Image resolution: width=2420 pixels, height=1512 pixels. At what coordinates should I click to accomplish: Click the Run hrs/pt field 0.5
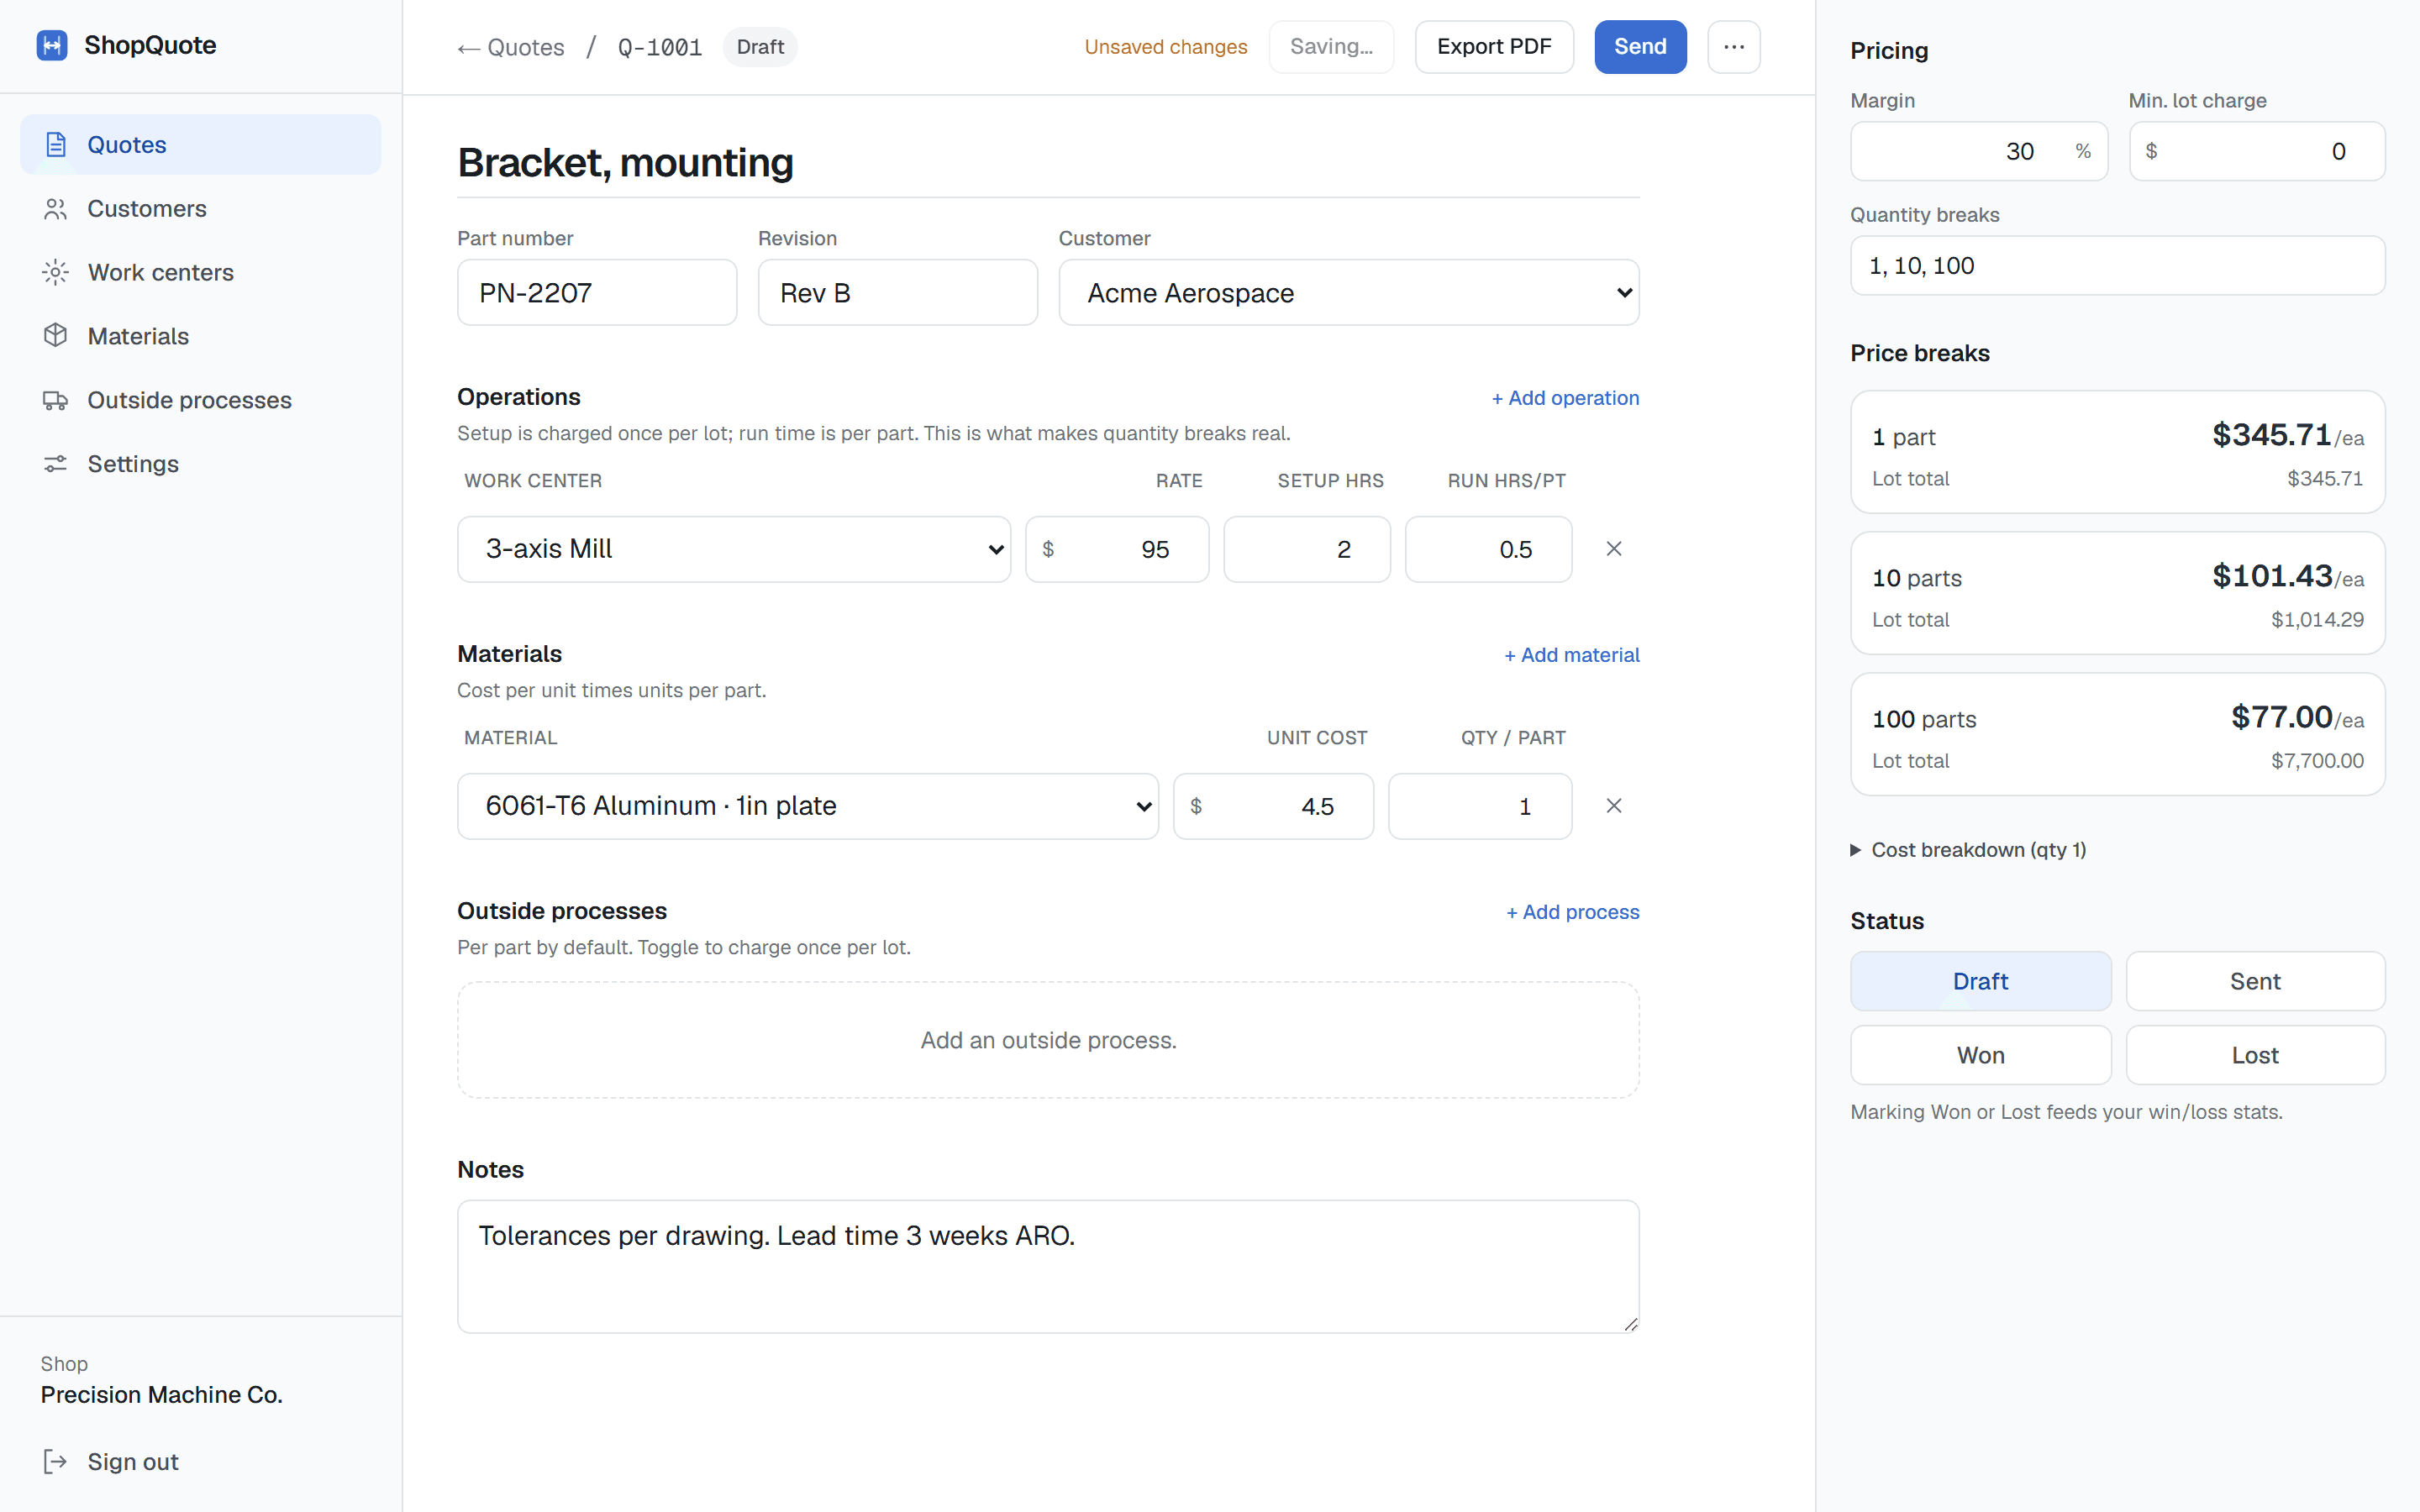click(1488, 549)
